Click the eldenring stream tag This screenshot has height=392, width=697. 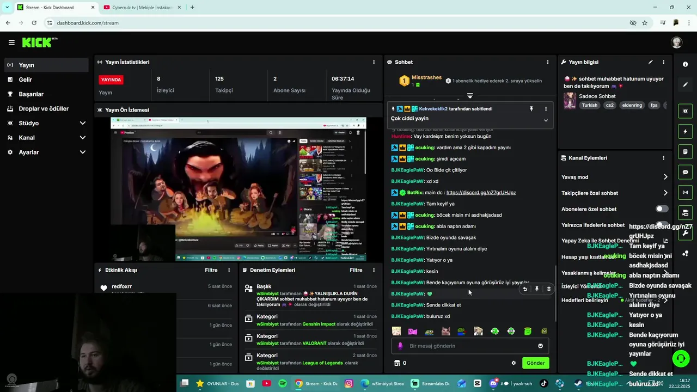tap(632, 105)
